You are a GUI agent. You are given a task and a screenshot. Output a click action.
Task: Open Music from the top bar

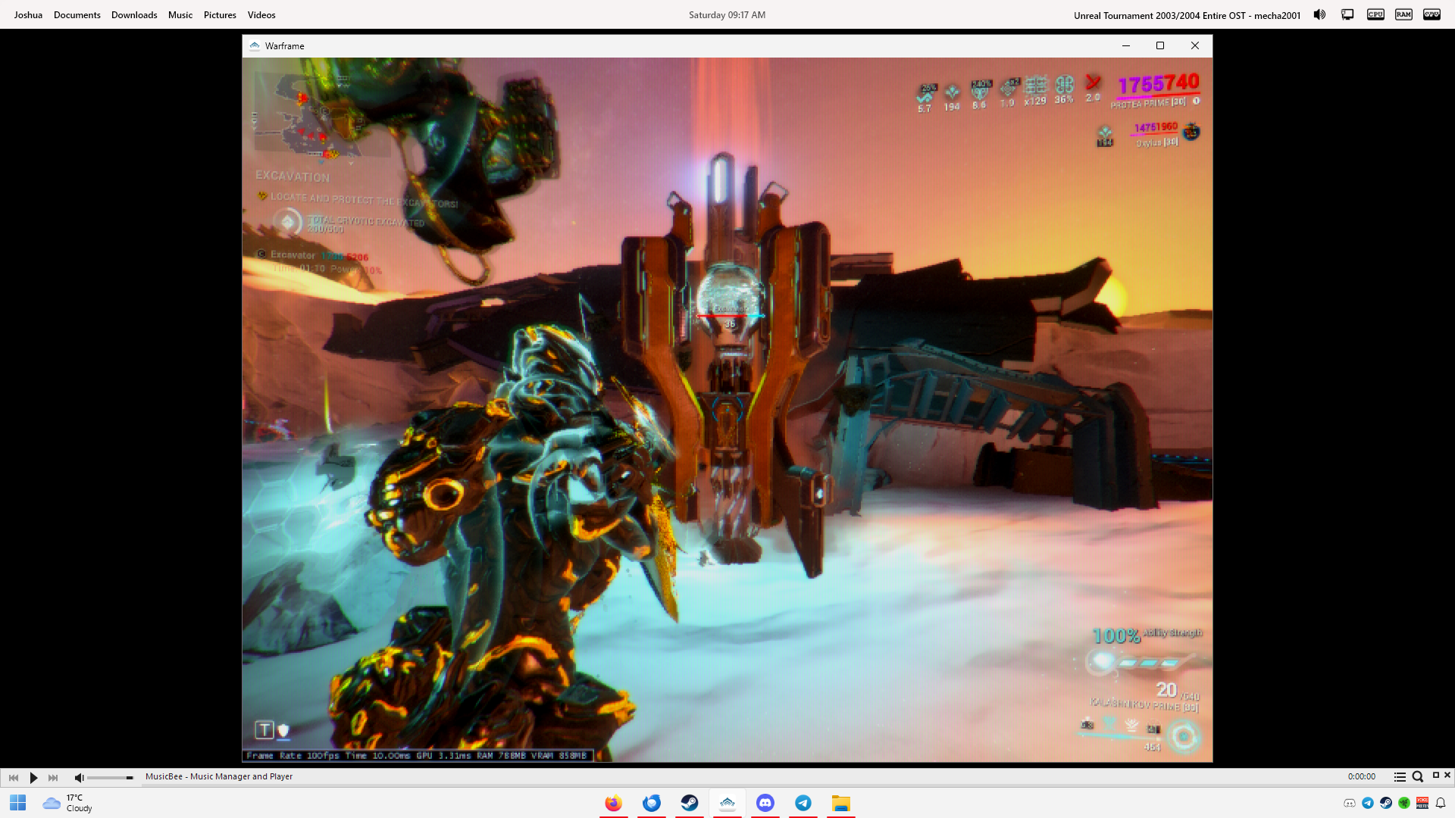point(180,14)
